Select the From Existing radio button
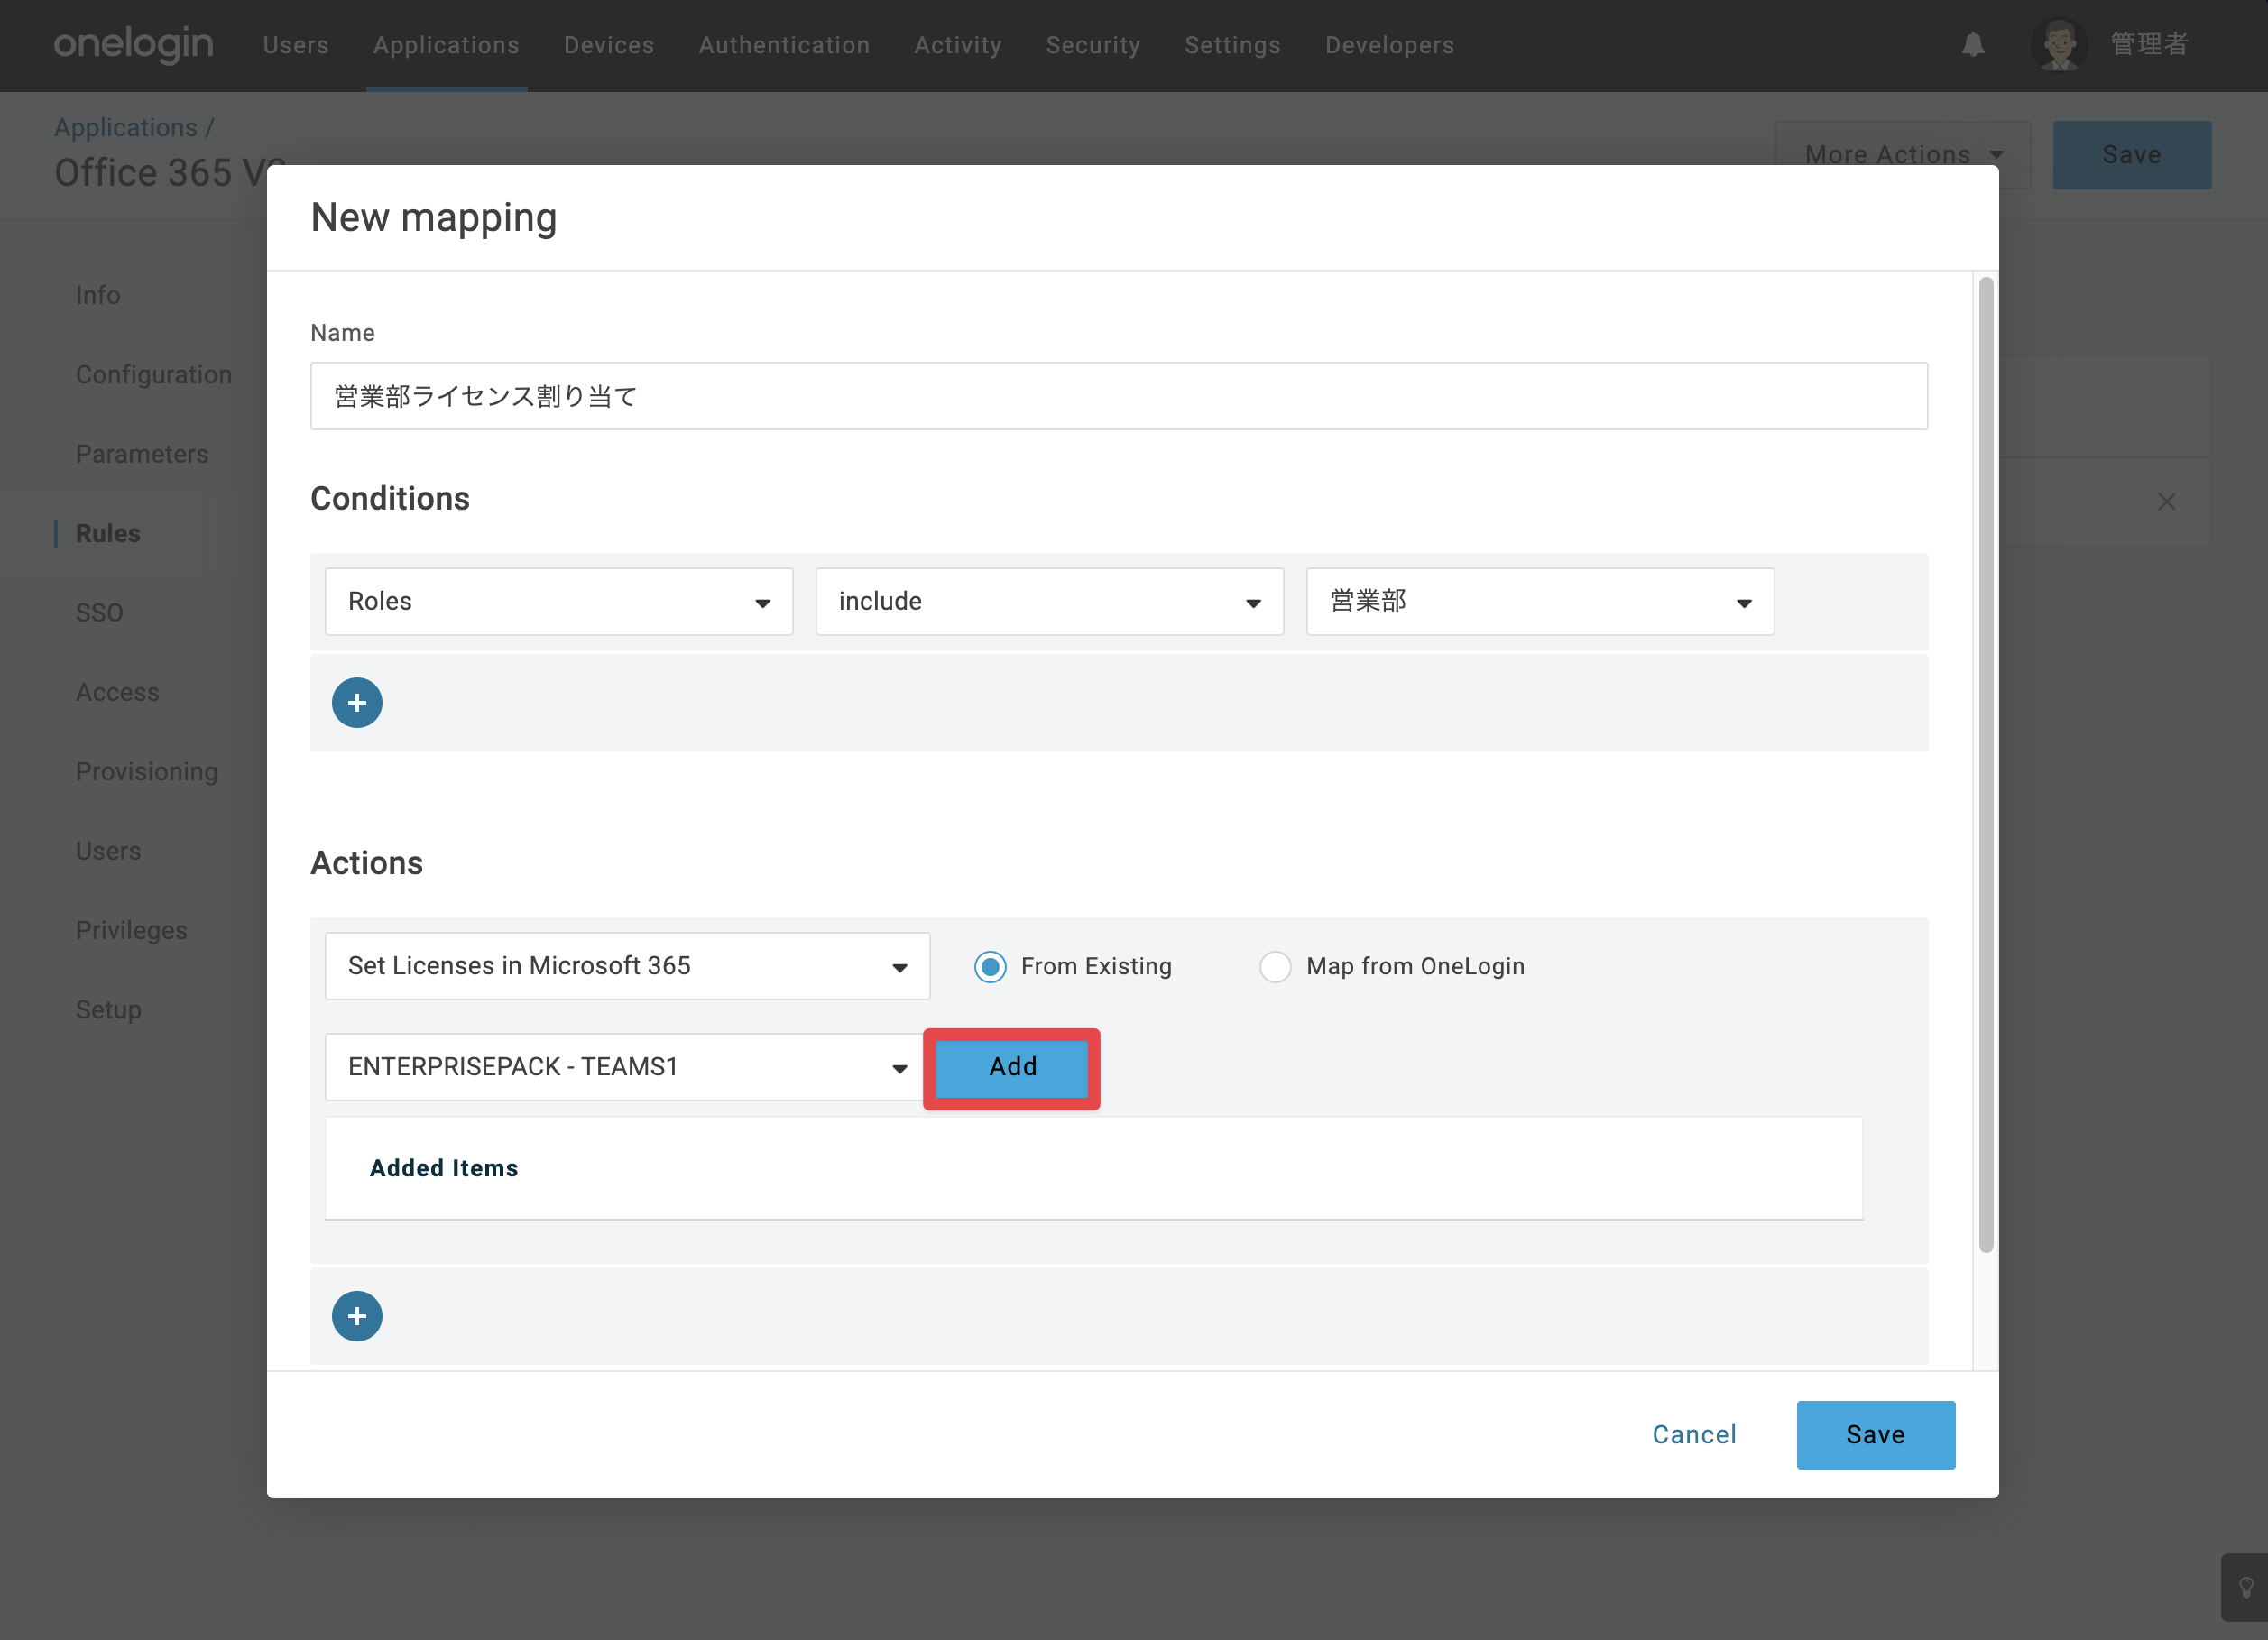 [990, 967]
